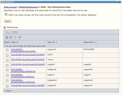Open Data sources breadcrumb link

tap(10, 7)
